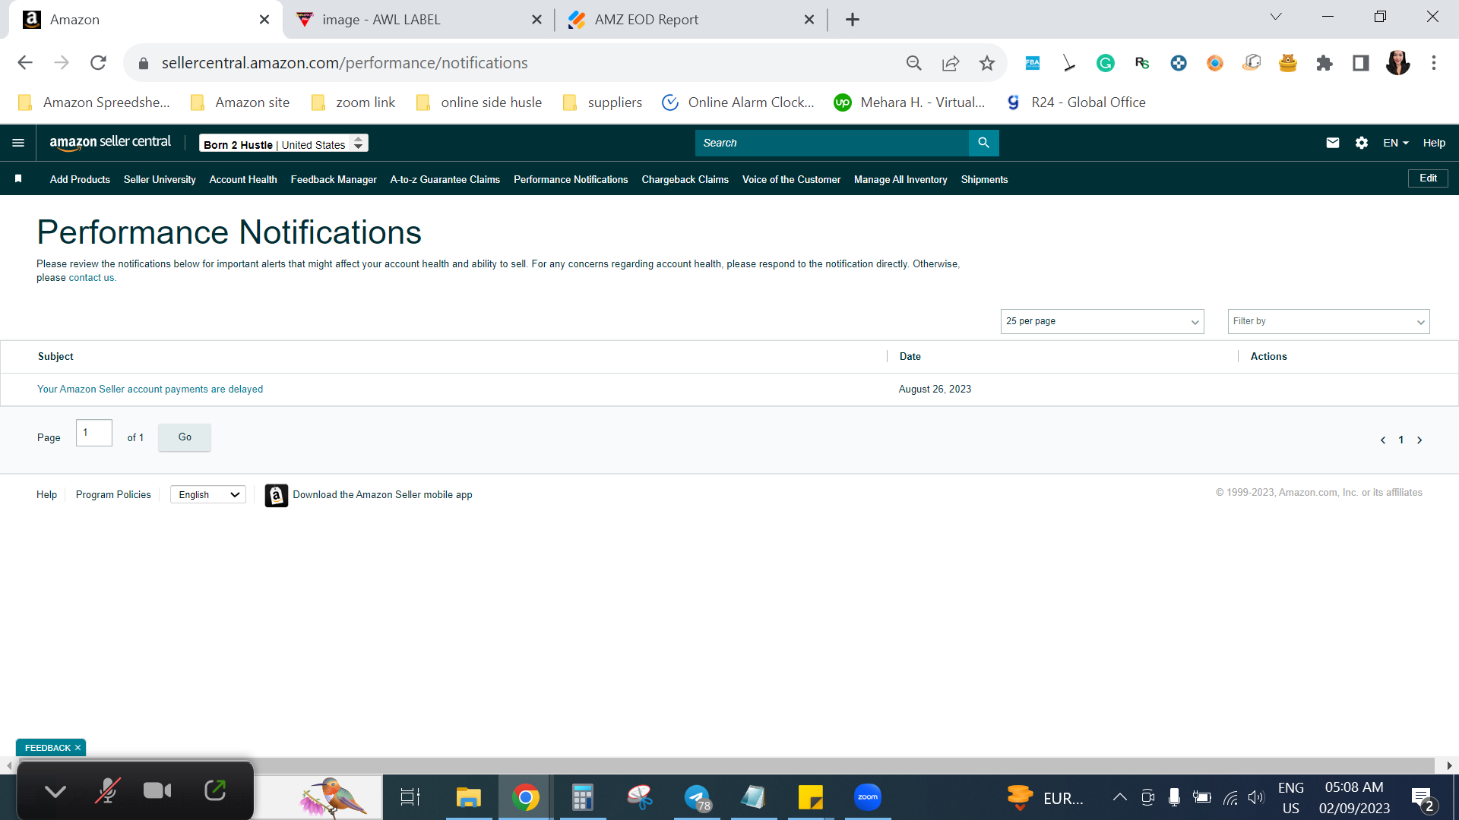Open Telegram from the taskbar
Image resolution: width=1459 pixels, height=820 pixels.
tap(697, 797)
